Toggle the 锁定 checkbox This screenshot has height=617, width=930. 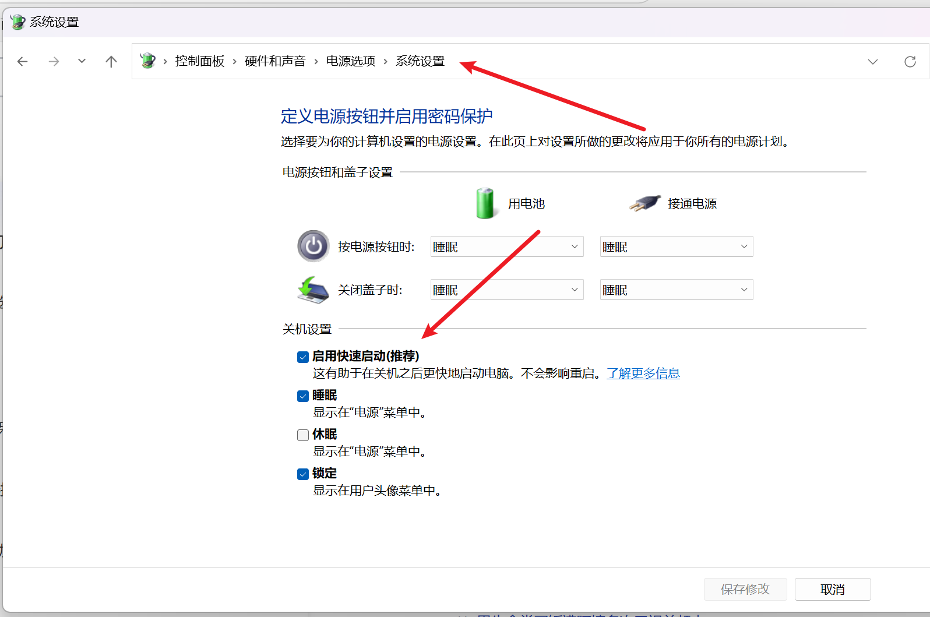click(x=303, y=474)
